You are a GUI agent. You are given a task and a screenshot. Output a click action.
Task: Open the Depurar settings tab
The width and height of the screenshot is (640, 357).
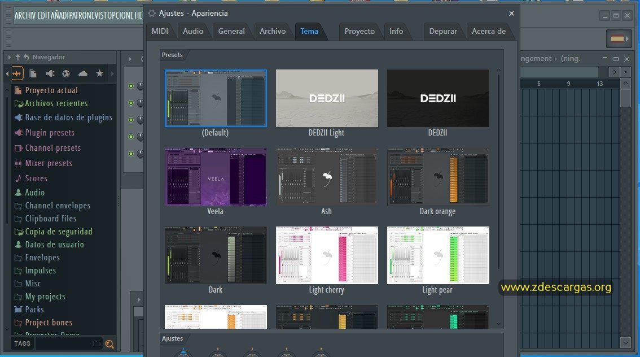pyautogui.click(x=443, y=32)
